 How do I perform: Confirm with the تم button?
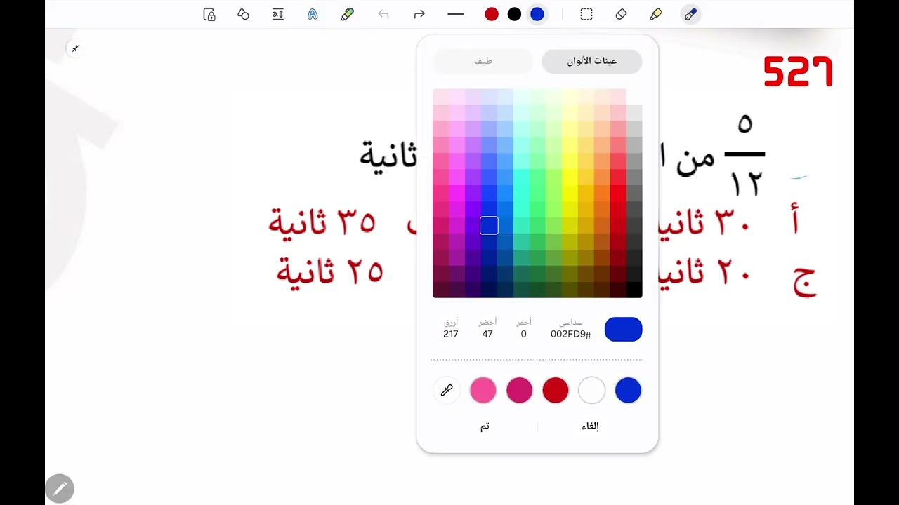pyautogui.click(x=485, y=426)
